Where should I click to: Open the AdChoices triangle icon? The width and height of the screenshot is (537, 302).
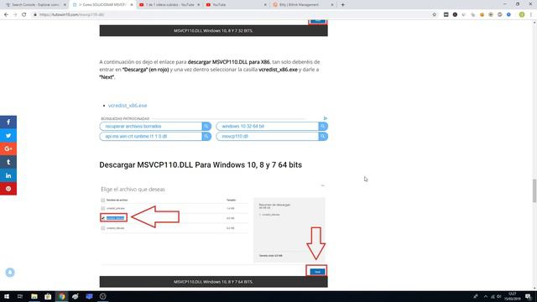325,118
